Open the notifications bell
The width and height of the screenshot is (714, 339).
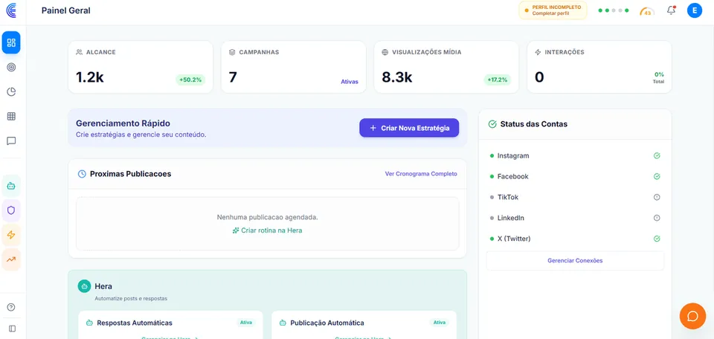(x=671, y=10)
